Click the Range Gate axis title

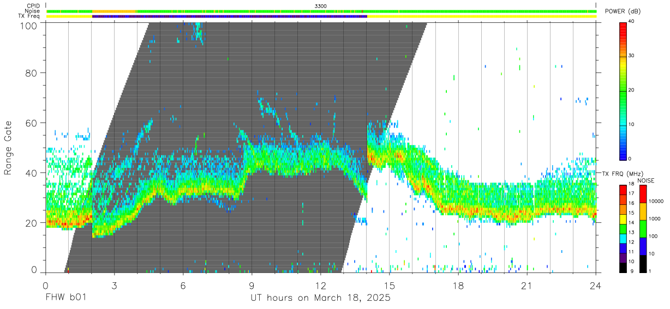(8, 149)
